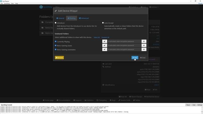Open Recent Changes
203x114 pixels.
coord(136,97)
